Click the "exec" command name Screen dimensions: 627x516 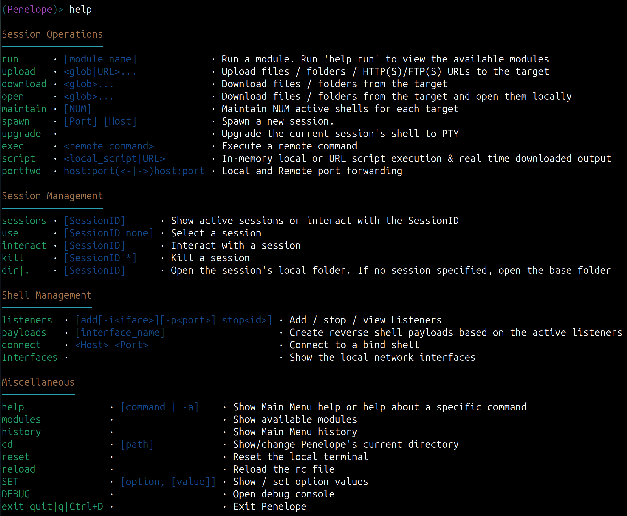click(13, 146)
